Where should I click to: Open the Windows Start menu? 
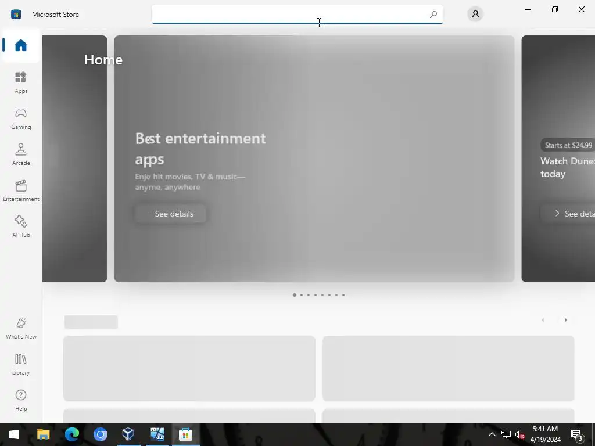(x=14, y=434)
